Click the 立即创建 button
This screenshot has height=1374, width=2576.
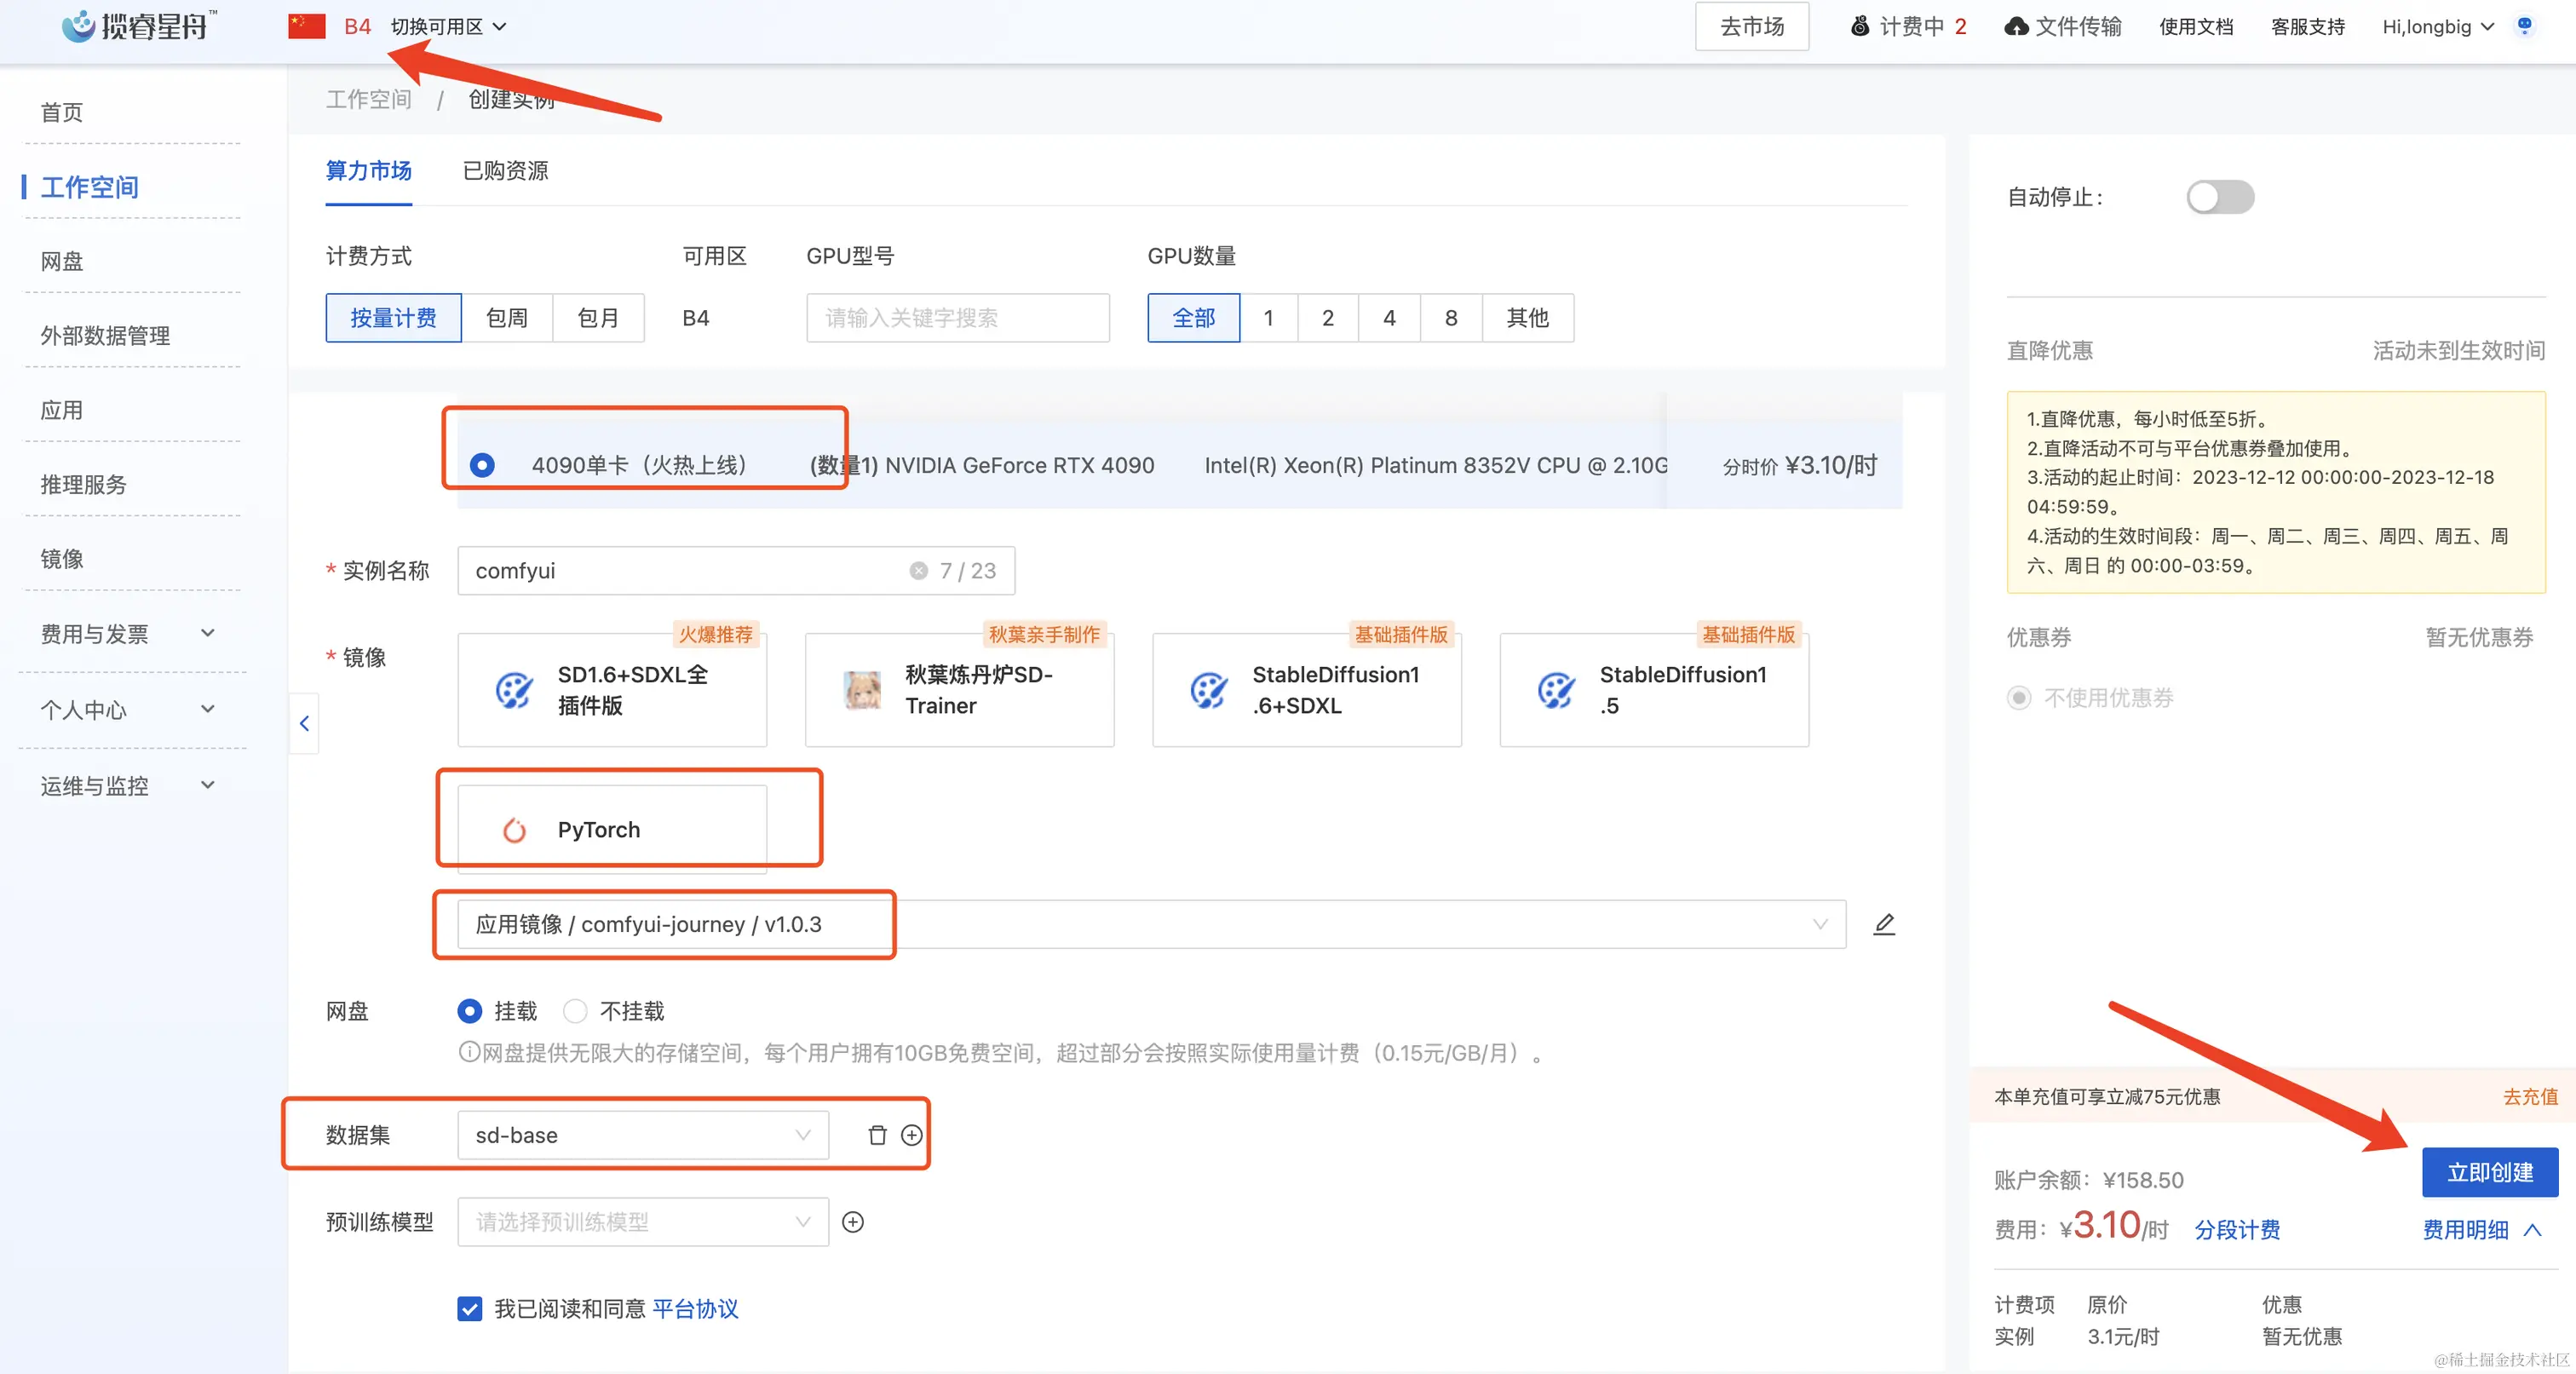coord(2490,1172)
